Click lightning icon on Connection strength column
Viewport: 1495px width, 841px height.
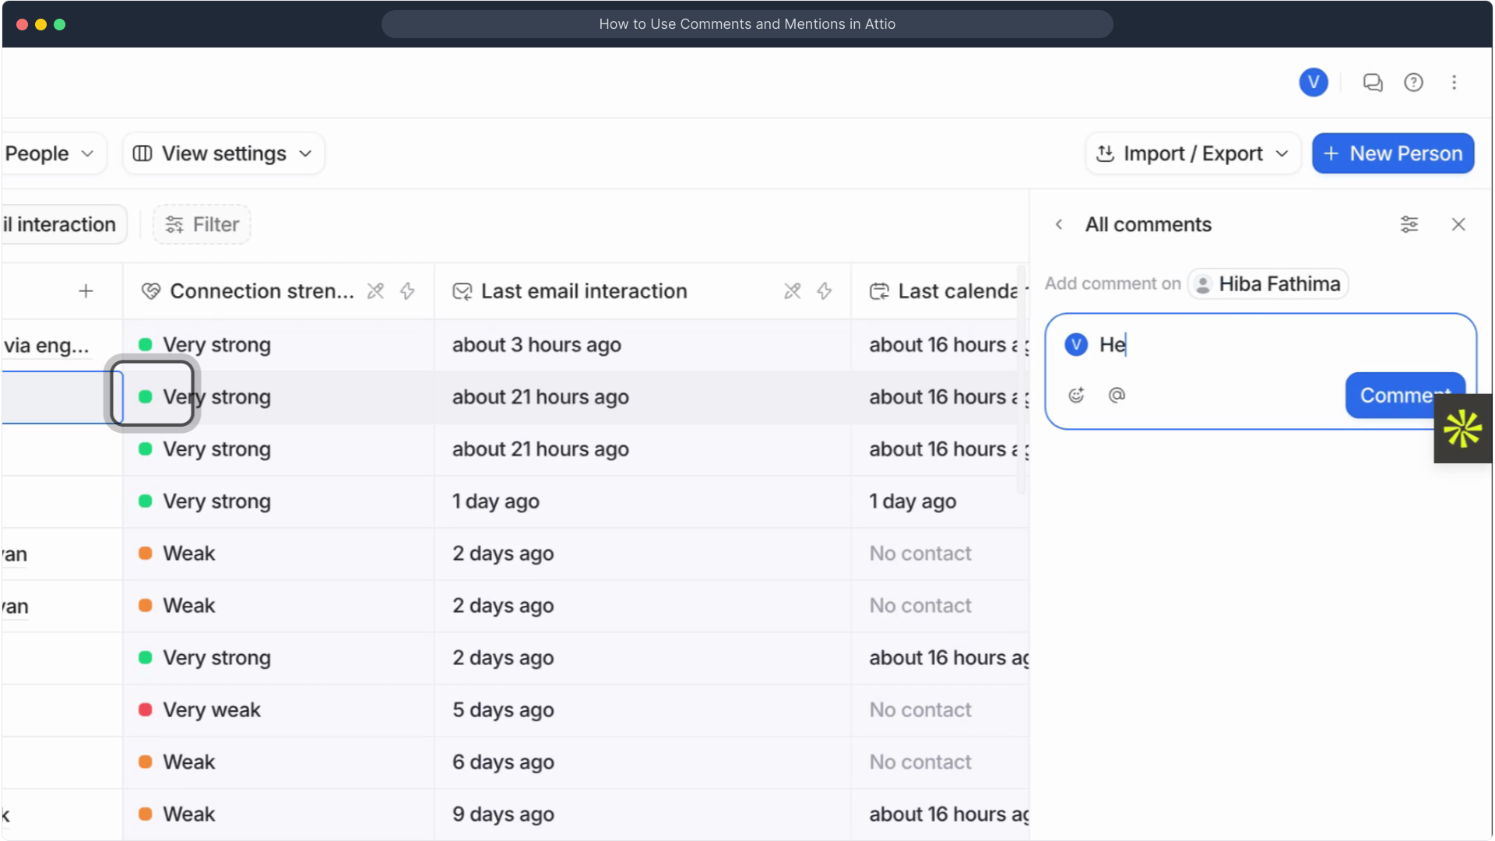pyautogui.click(x=407, y=291)
